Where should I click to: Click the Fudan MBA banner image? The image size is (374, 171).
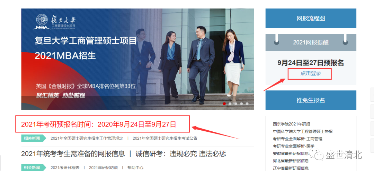point(137,59)
